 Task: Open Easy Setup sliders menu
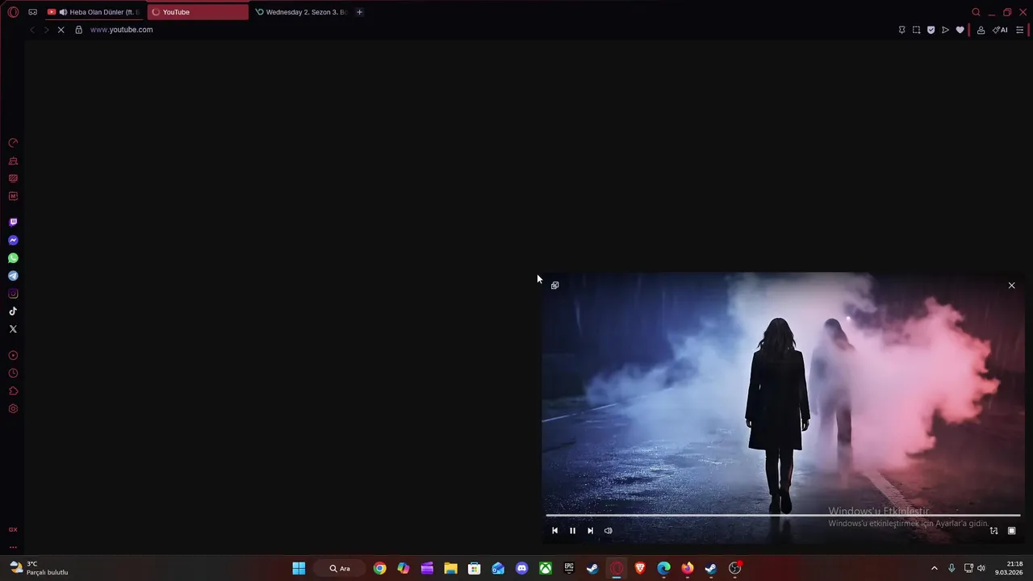coord(1020,30)
